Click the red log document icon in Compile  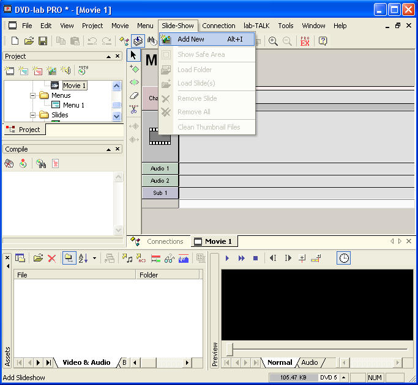coord(55,164)
